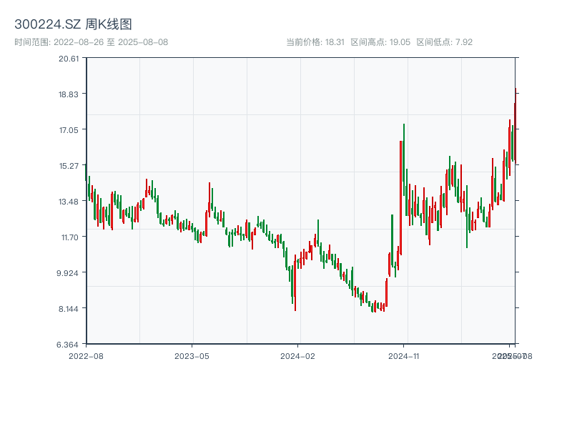Viewport: 572px width, 429px height.
Task: Click the 2024-02 x-axis date label
Action: (x=297, y=355)
